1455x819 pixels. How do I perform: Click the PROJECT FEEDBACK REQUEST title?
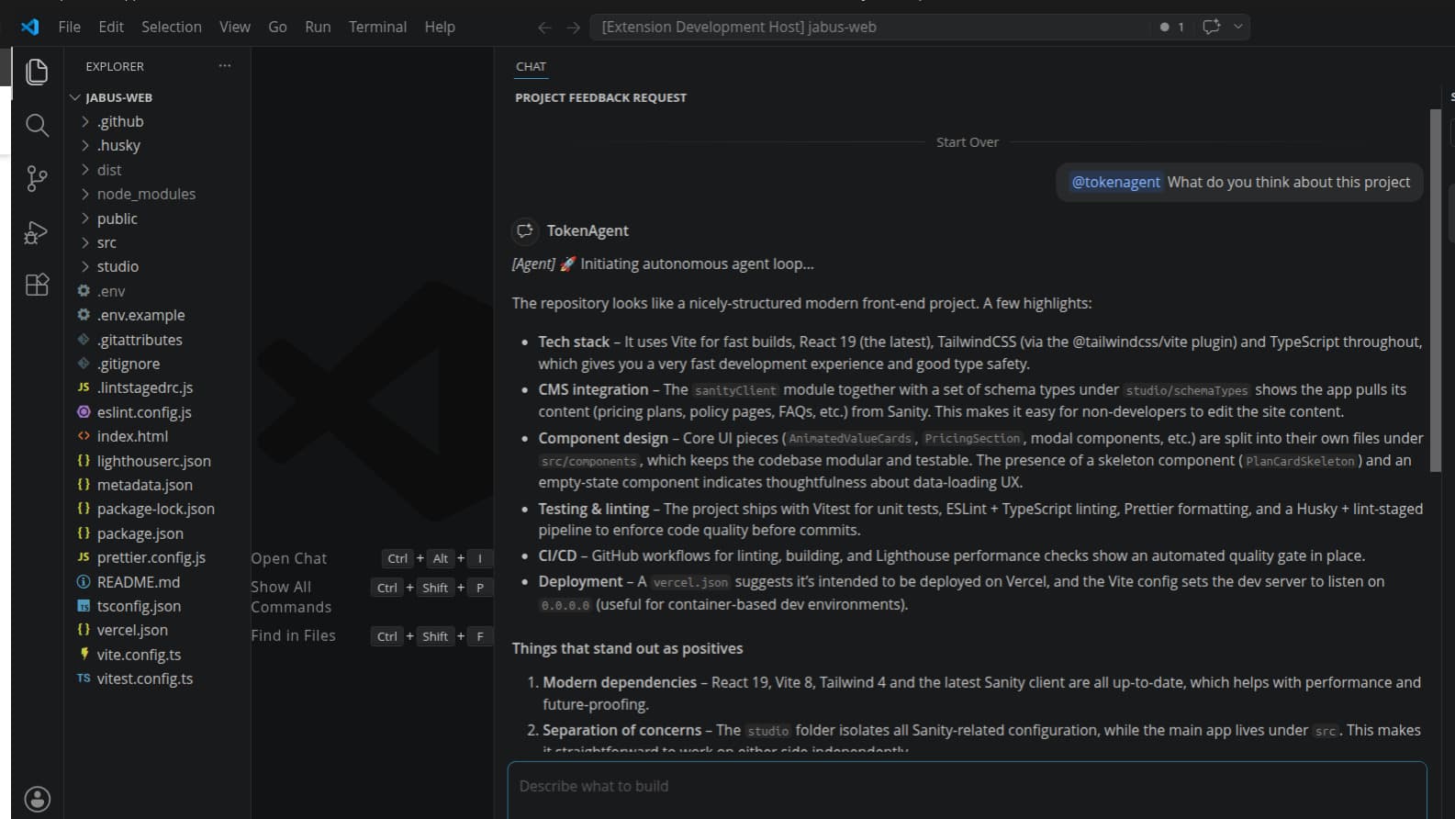pyautogui.click(x=600, y=97)
